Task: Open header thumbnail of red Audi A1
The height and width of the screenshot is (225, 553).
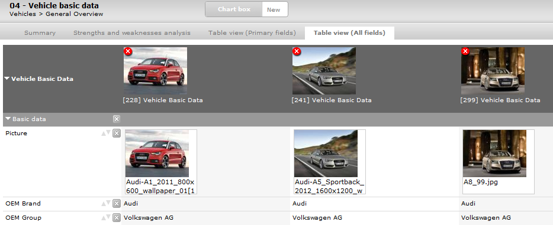Action: pos(155,71)
